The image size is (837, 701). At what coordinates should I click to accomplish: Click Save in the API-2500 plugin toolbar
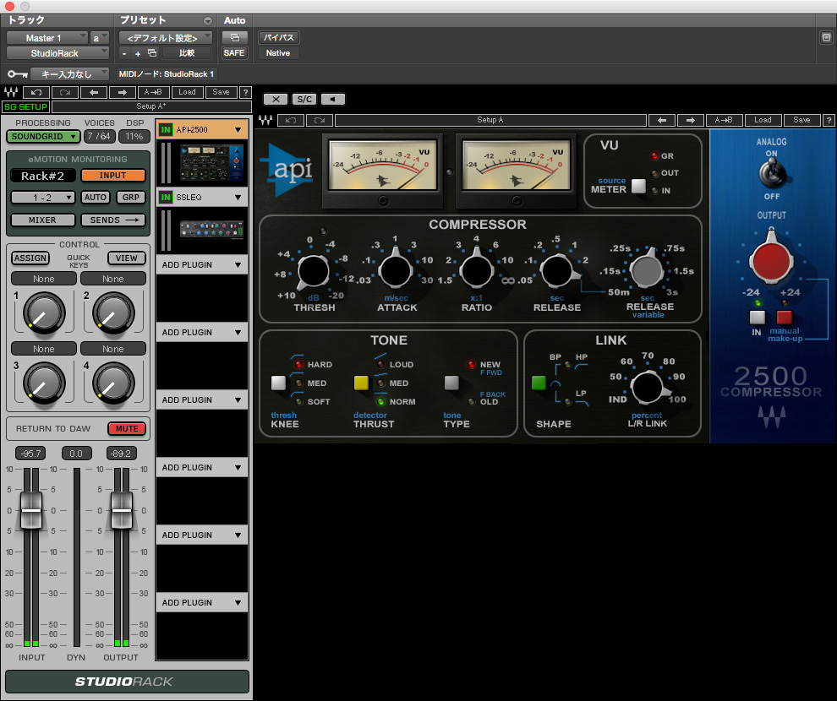(801, 120)
